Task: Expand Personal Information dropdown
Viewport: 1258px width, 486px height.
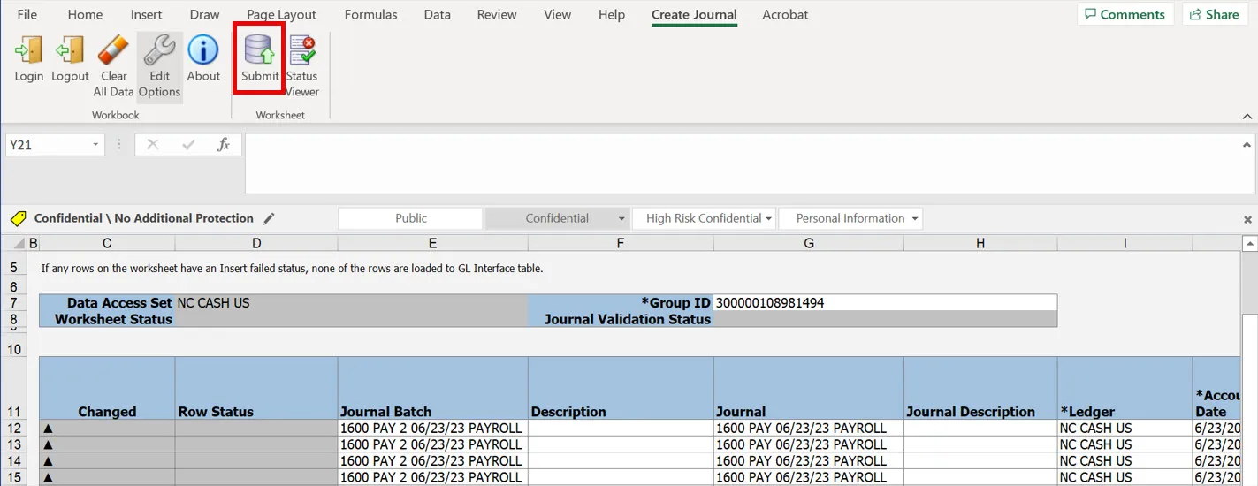Action: [914, 218]
